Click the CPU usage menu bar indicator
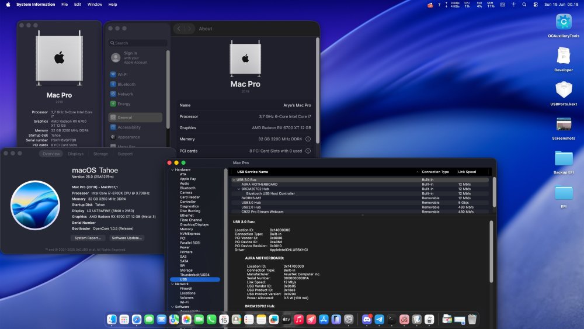This screenshot has height=329, width=584. tap(467, 5)
